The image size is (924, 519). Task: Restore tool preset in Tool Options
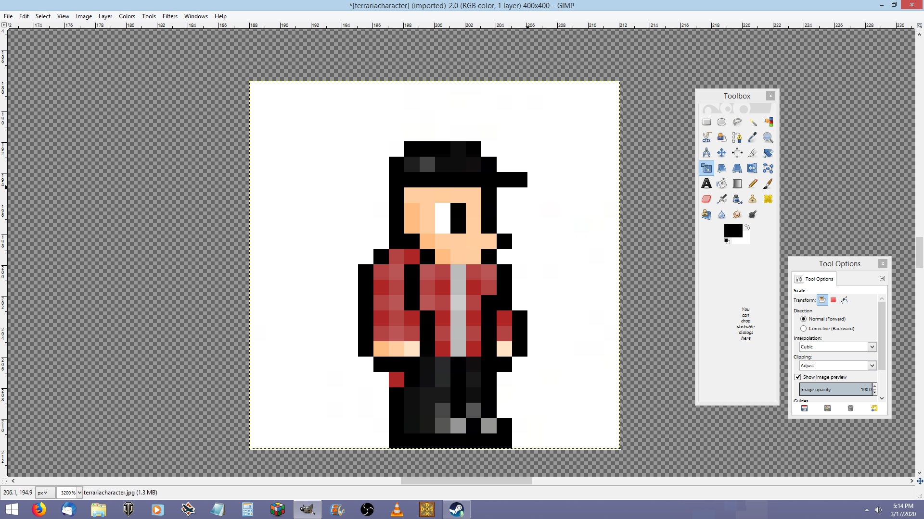(827, 408)
